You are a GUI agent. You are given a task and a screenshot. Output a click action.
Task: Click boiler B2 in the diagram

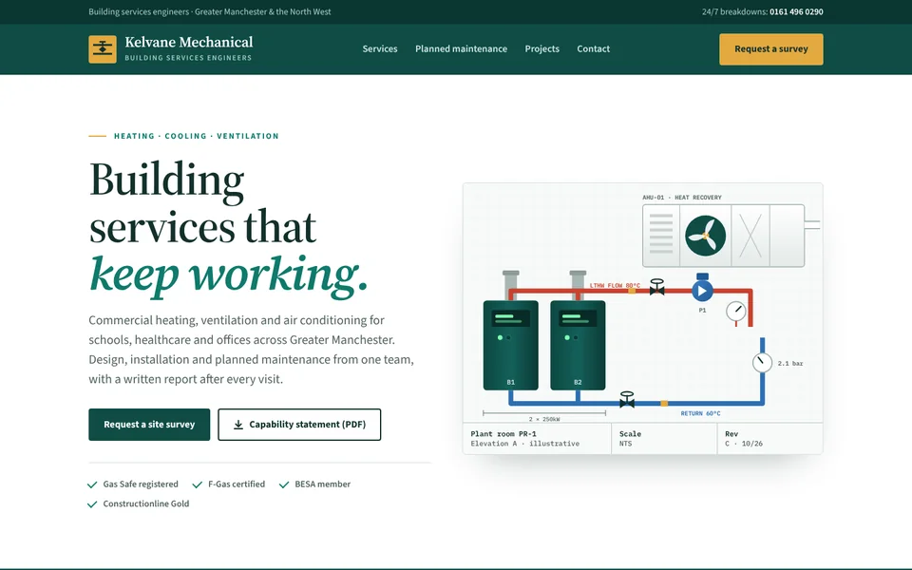[x=578, y=345]
